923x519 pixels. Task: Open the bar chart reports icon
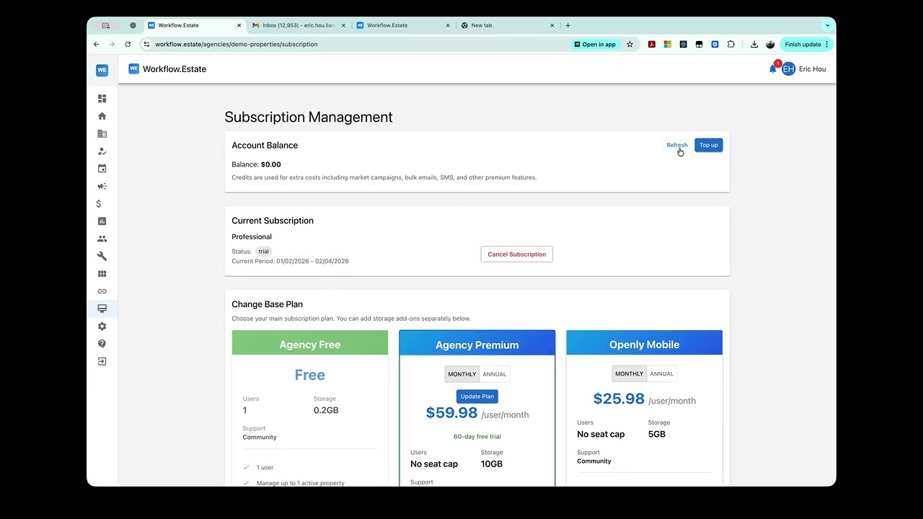pos(102,221)
